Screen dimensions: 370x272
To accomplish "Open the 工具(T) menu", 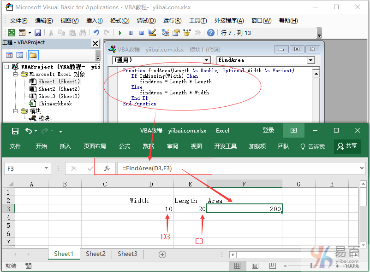I will click(198, 21).
